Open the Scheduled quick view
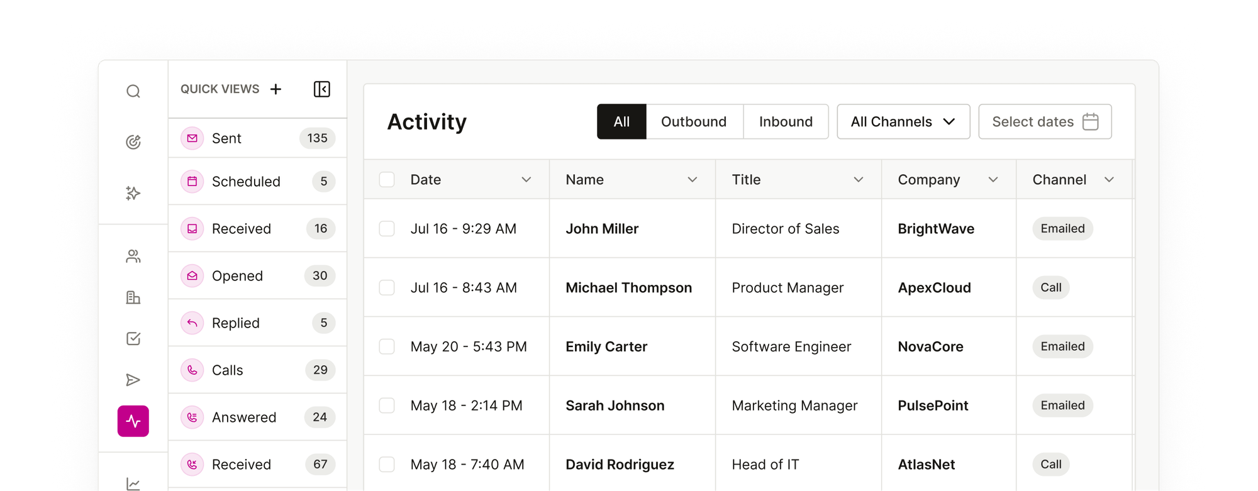The image size is (1258, 491). tap(257, 181)
